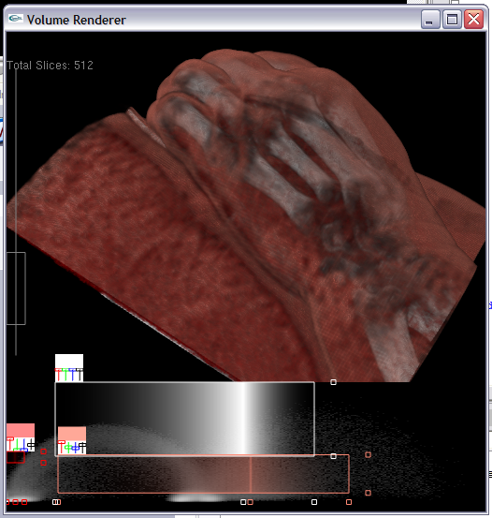Maximize the Volume Renderer window
The width and height of the screenshot is (492, 518).
click(x=452, y=20)
